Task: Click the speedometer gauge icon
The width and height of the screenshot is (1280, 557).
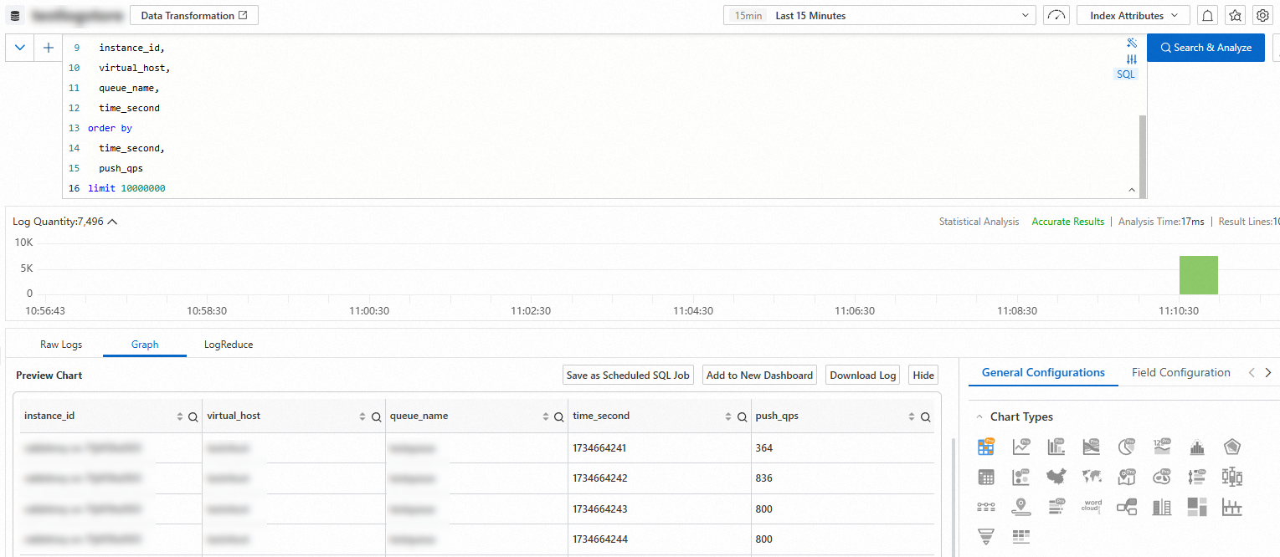Action: 1056,16
